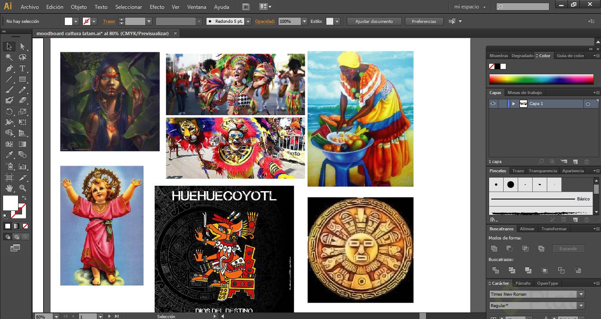This screenshot has width=601, height=319.
Task: Open mi espacio workspace switcher
Action: (x=470, y=7)
